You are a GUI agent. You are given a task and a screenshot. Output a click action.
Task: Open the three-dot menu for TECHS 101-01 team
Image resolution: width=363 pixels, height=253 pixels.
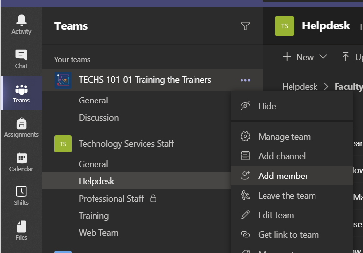click(x=245, y=80)
